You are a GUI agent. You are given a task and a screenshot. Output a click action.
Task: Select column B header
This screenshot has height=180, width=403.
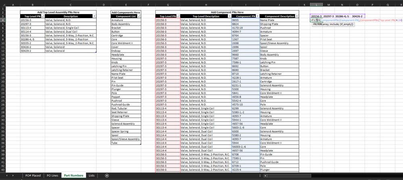point(32,4)
